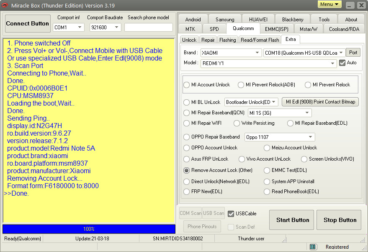Viewport: 368px width, 252px height.
Task: Select the MI Prevent Relock radio option
Action: [308, 85]
